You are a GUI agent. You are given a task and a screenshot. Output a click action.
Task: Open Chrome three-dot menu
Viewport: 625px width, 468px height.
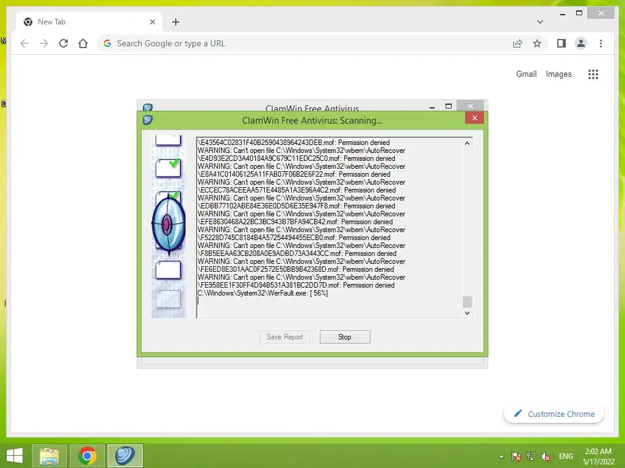(x=601, y=43)
